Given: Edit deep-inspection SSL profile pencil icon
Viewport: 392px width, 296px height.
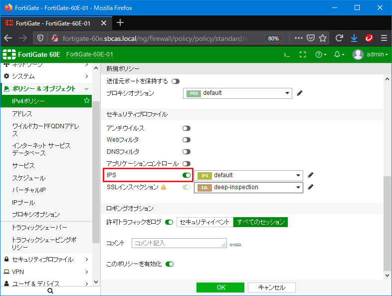Looking at the screenshot, I should click(x=311, y=187).
